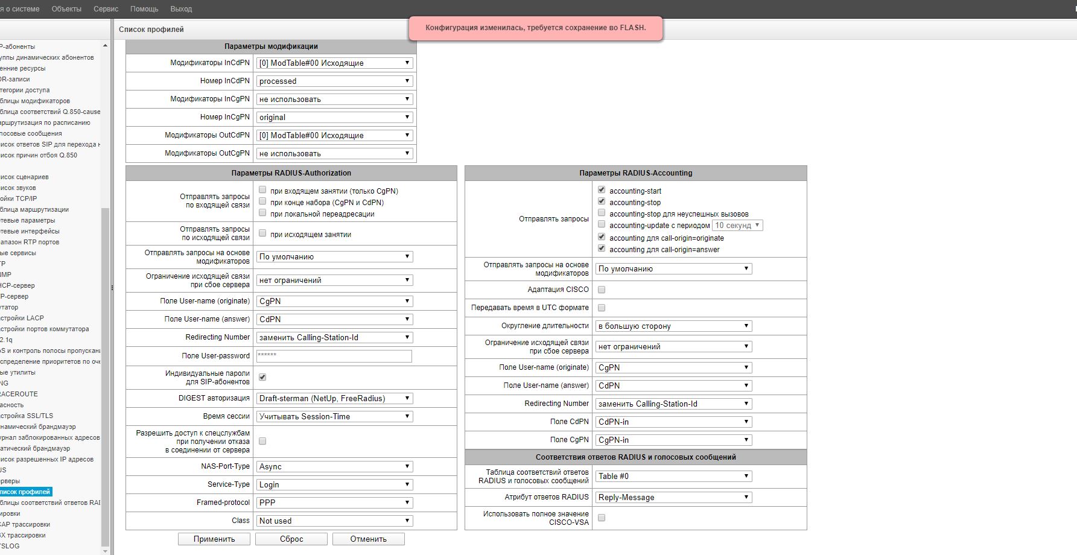
Task: Open 'Таблица маршрутизации' sidebar item
Action: (34, 209)
